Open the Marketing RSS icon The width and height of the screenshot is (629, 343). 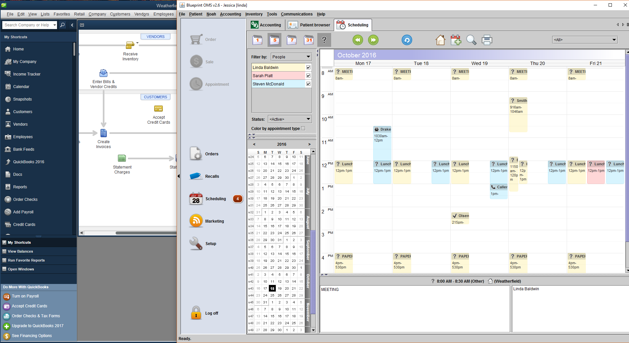click(x=196, y=221)
